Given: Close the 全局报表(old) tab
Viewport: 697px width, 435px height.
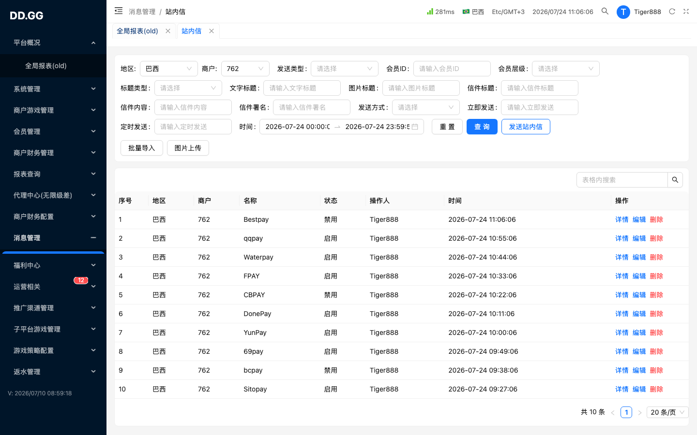Looking at the screenshot, I should click(x=168, y=31).
